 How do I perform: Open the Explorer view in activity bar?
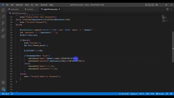point(3,10)
